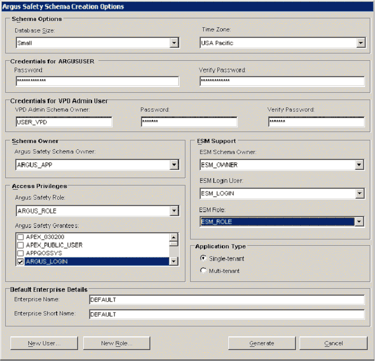The image size is (375, 361).
Task: Click the New User button
Action: pos(44,343)
